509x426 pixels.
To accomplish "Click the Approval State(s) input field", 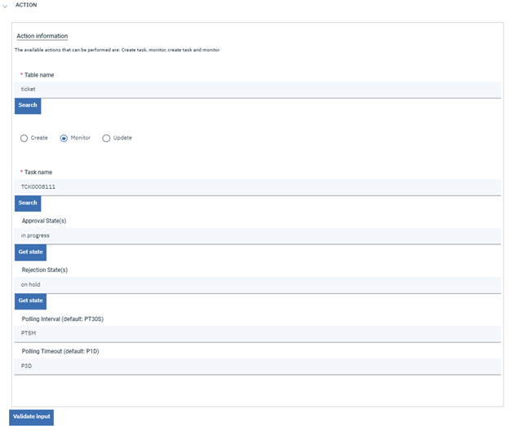I will [257, 235].
